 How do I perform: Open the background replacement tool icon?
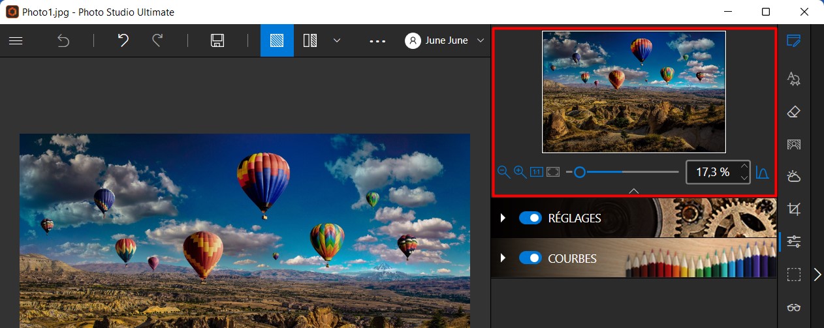pyautogui.click(x=794, y=144)
